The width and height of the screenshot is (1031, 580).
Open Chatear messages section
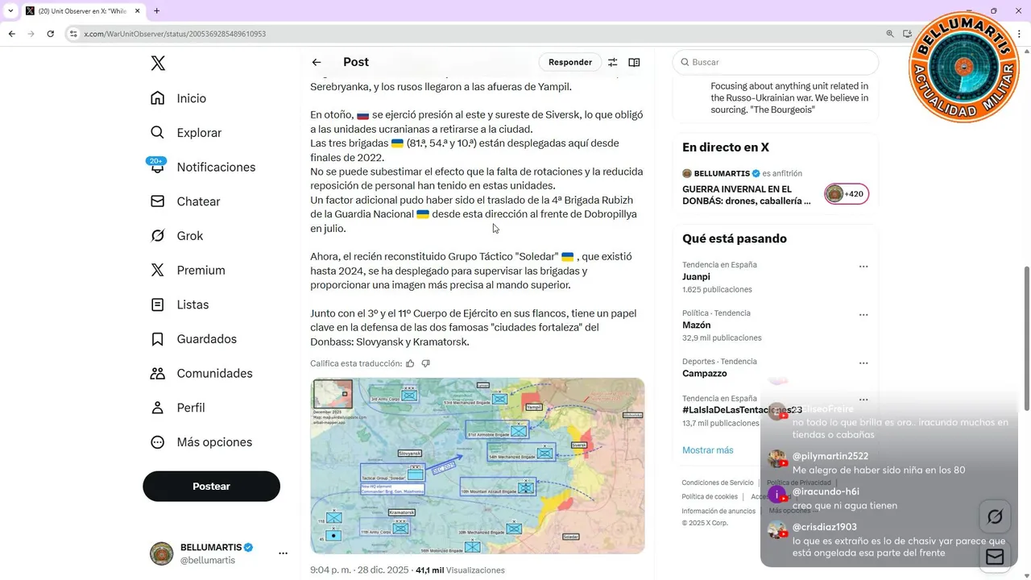pos(185,201)
